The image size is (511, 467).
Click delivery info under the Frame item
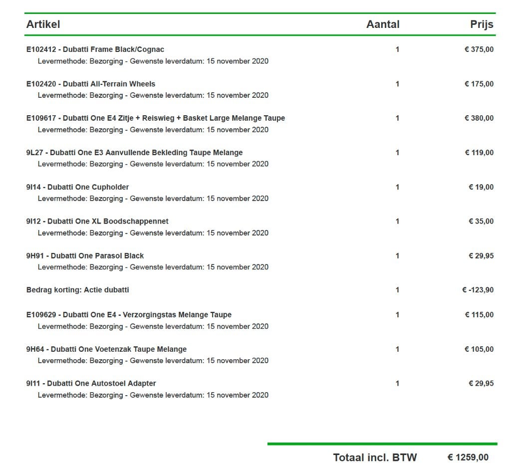pos(153,61)
